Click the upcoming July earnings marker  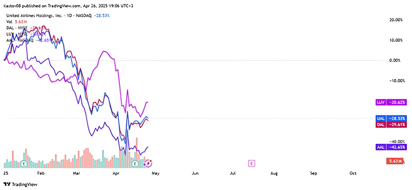252,163
